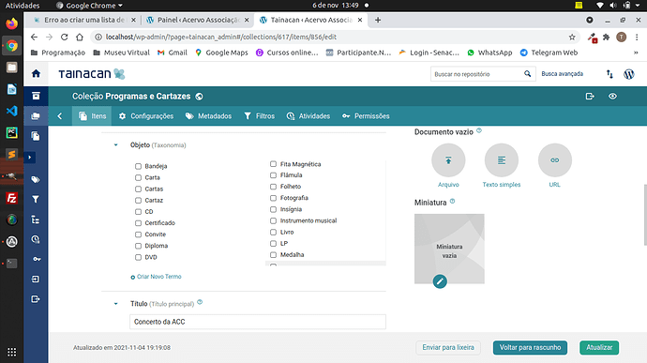Click the pencil edit icon on Miniatura
Image resolution: width=647 pixels, height=363 pixels.
point(440,281)
